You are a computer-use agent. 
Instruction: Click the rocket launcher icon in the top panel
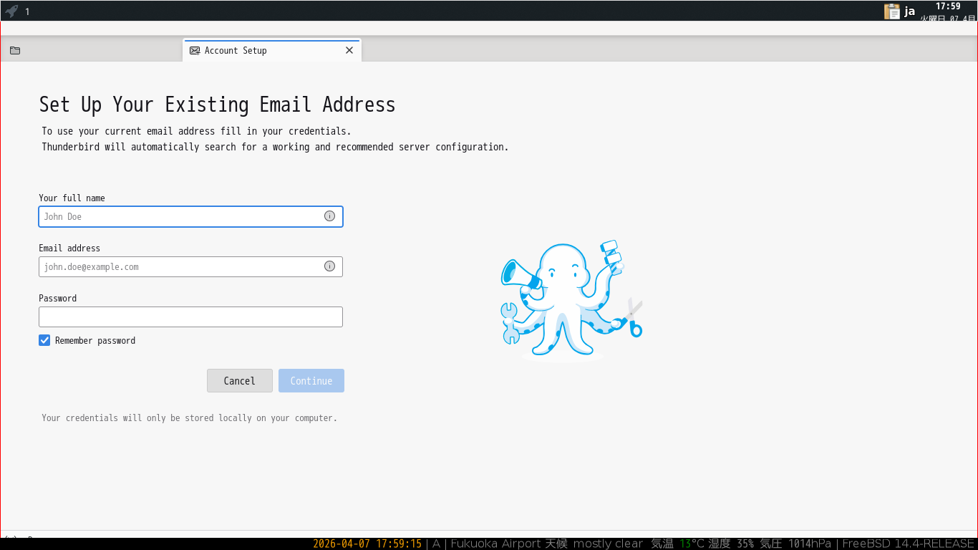pyautogui.click(x=11, y=11)
